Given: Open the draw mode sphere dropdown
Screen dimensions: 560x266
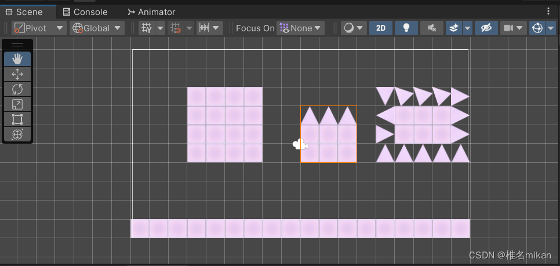Looking at the screenshot, I should (x=354, y=28).
